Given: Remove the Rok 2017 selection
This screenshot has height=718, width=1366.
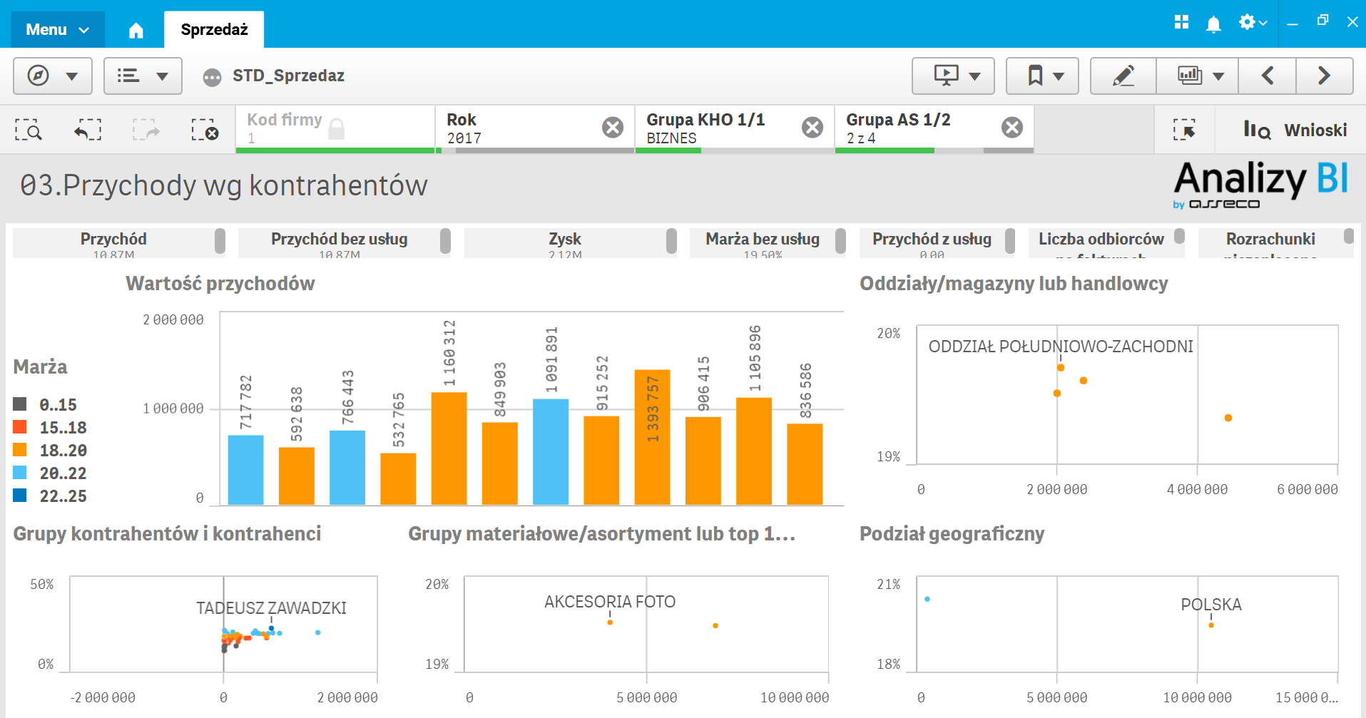Looking at the screenshot, I should coord(612,128).
